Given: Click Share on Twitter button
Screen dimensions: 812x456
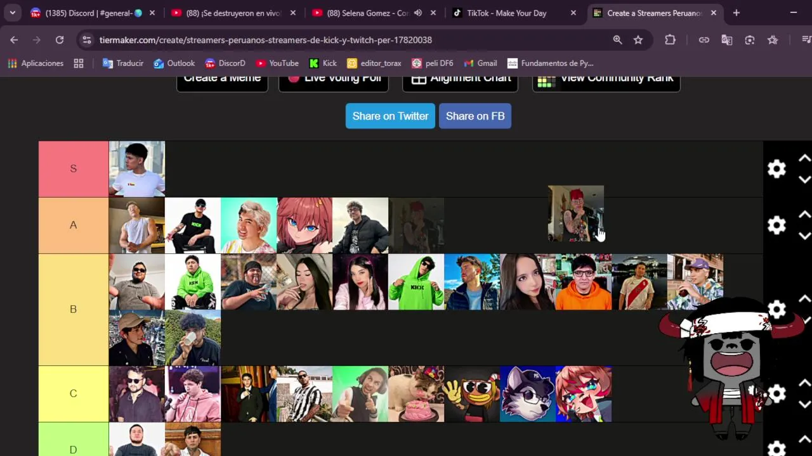Looking at the screenshot, I should (390, 116).
